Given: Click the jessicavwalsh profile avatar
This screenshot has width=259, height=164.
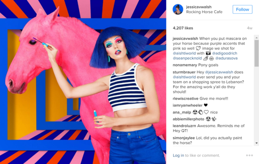Looking at the screenshot, I should point(178,10).
